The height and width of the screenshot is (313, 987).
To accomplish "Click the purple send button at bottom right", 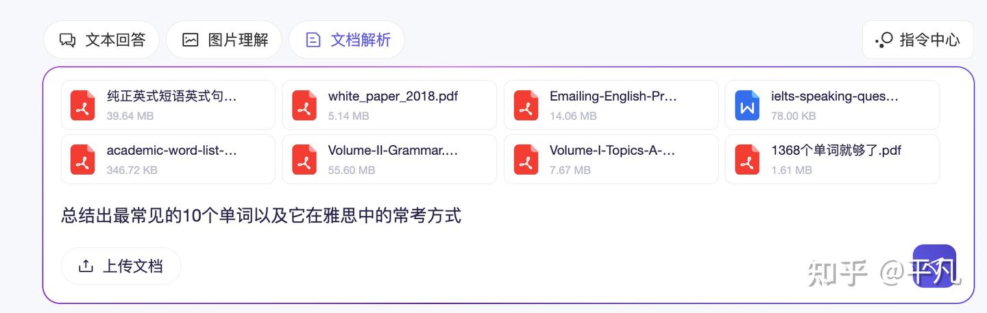I will pos(934,266).
